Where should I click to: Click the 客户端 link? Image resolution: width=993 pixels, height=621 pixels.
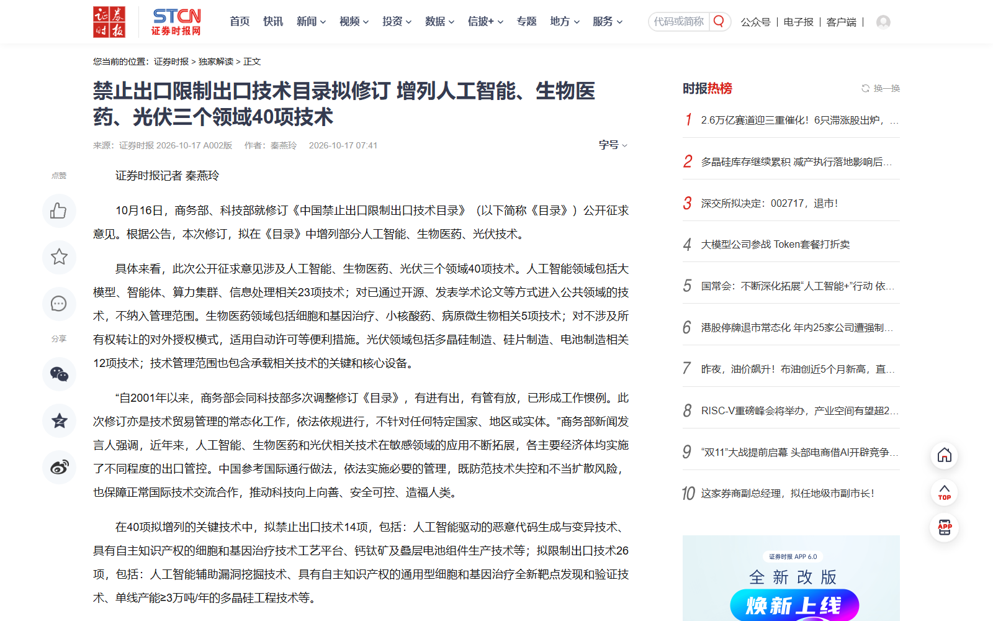pyautogui.click(x=842, y=22)
